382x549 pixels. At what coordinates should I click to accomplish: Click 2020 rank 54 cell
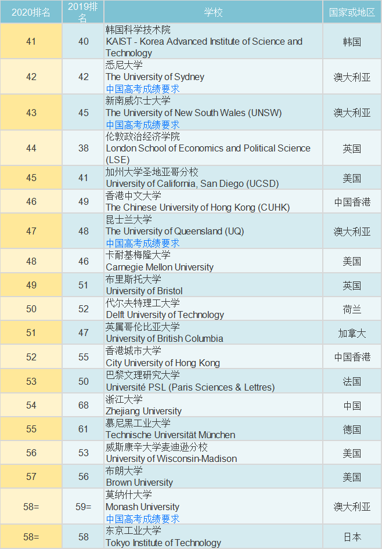tap(31, 405)
